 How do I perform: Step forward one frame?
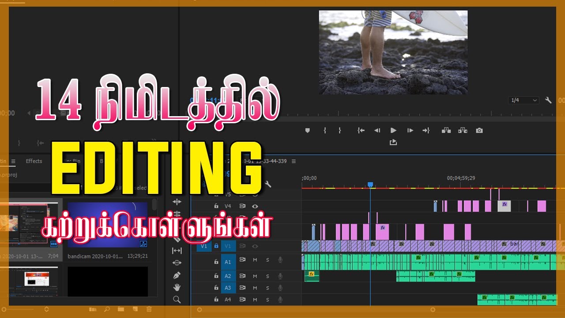410,130
